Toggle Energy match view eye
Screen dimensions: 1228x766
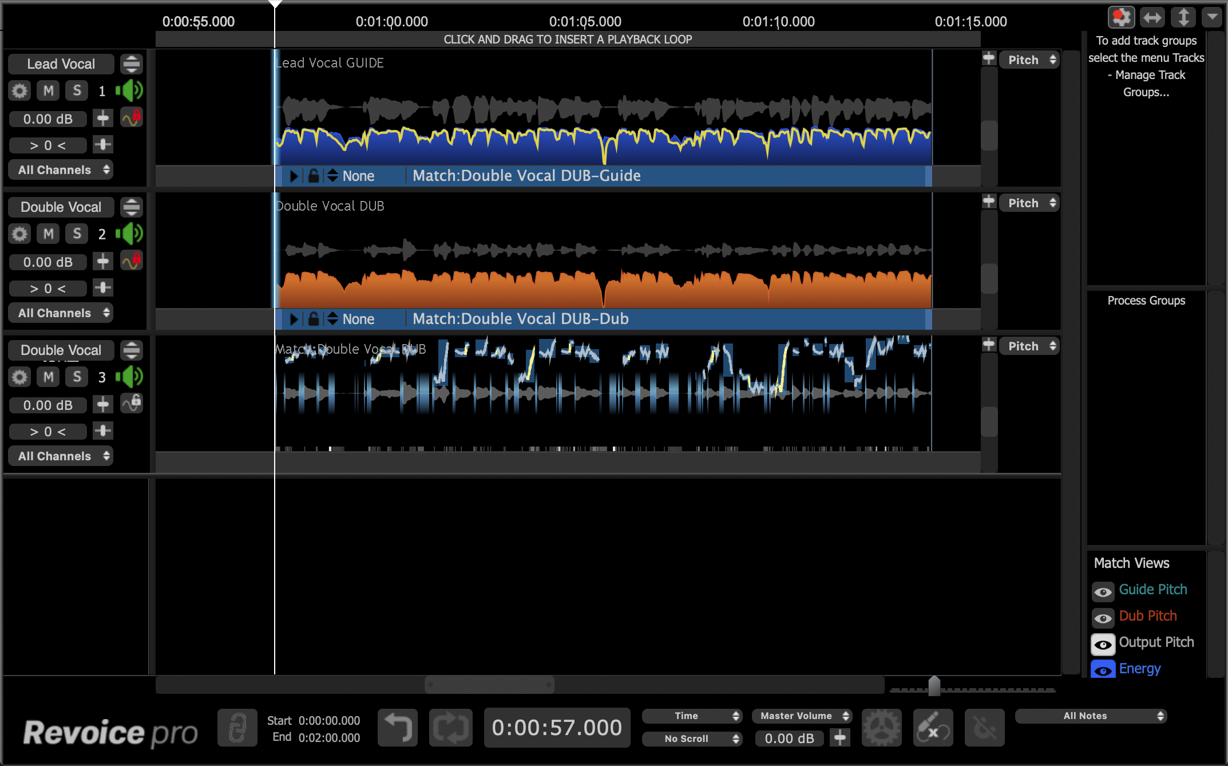(1103, 669)
